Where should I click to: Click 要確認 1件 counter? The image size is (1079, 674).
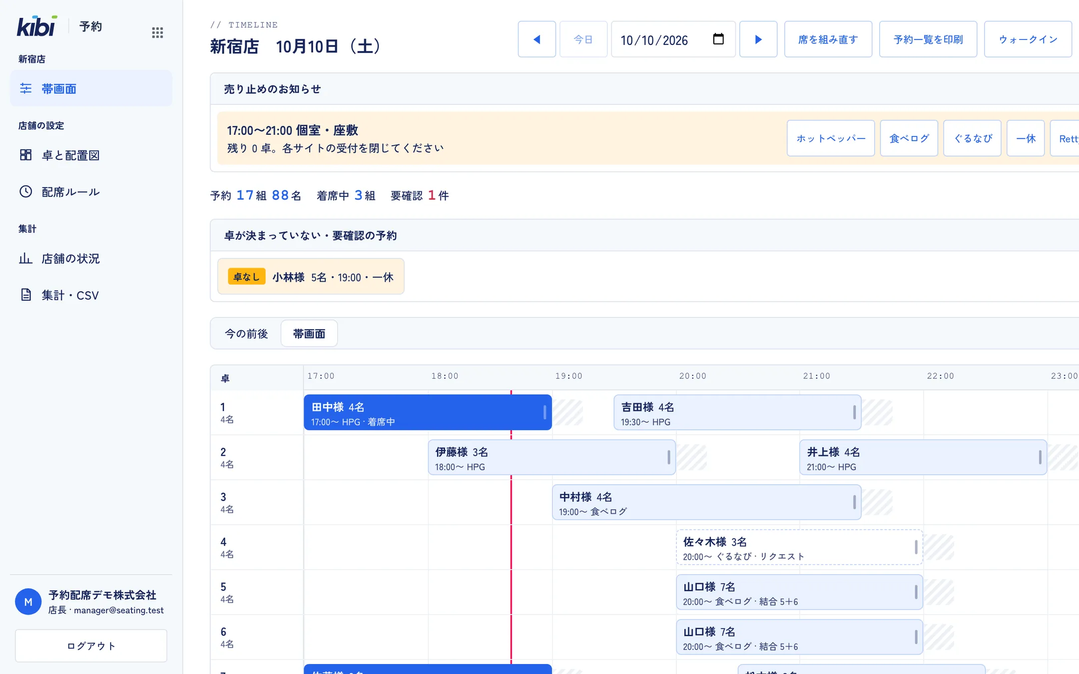tap(420, 195)
